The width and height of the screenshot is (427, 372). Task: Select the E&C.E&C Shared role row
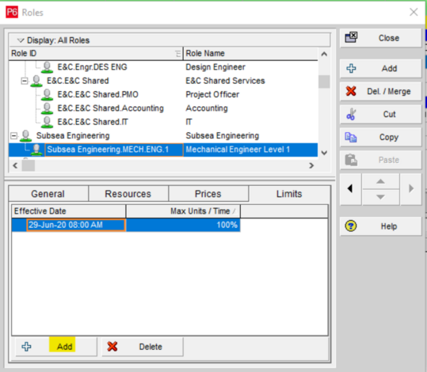[x=163, y=81]
